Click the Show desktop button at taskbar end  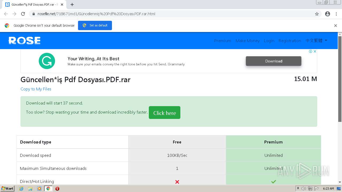coord(339,189)
